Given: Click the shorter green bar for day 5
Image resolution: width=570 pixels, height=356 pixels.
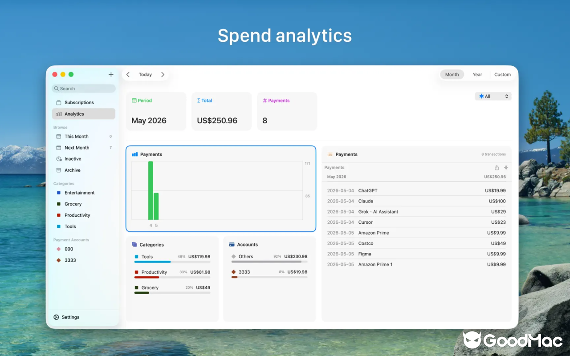Looking at the screenshot, I should point(156,206).
